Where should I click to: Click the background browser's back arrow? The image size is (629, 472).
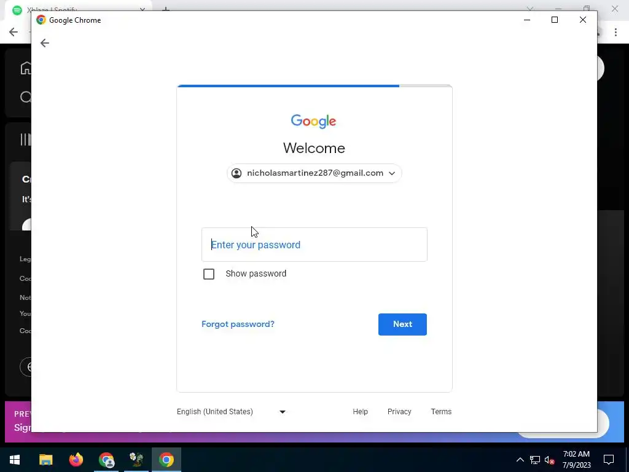14,32
